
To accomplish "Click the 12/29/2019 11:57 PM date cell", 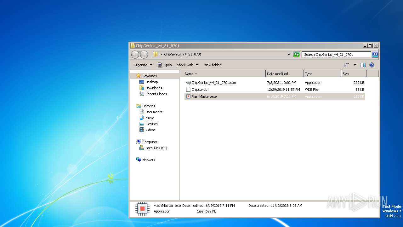I will [283, 90].
